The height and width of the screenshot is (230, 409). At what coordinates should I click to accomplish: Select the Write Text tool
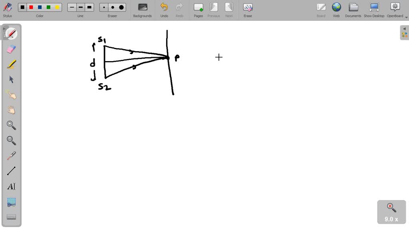11,186
